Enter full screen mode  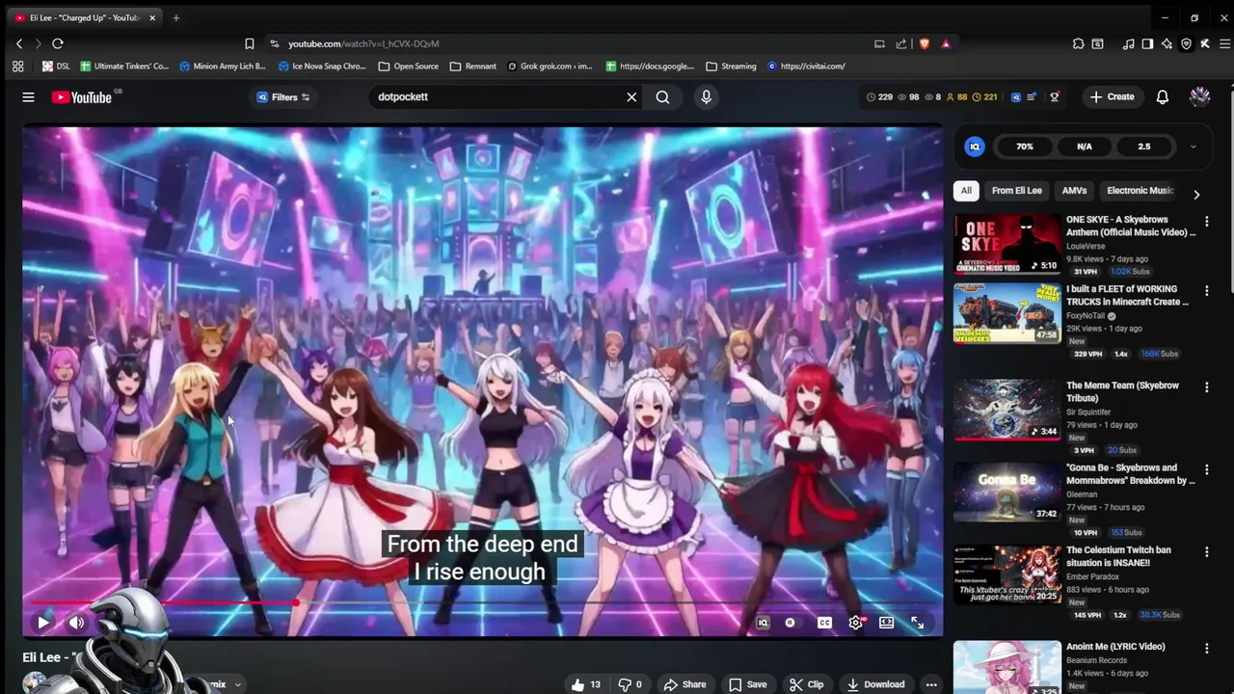(x=918, y=623)
